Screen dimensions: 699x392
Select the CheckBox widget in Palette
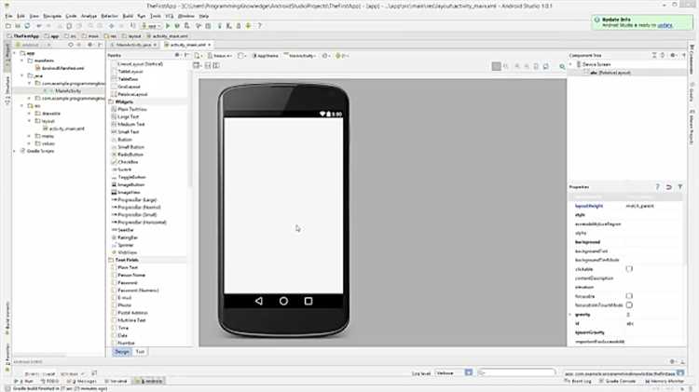click(x=129, y=162)
